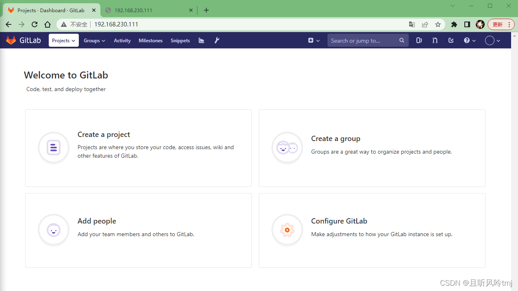
Task: Click the search magnifier icon
Action: coord(402,40)
